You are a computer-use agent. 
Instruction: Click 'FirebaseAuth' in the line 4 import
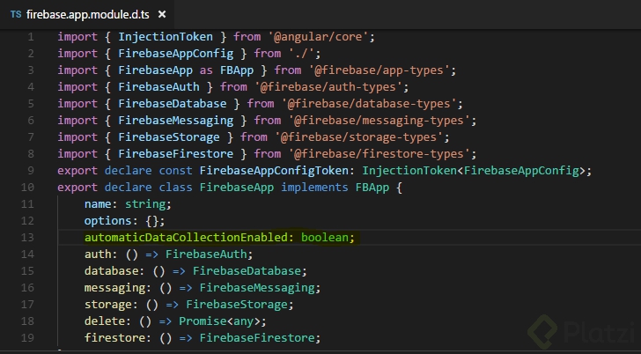pos(158,87)
